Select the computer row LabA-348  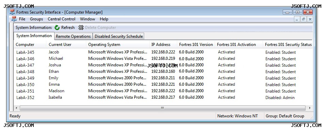[x=163, y=71]
